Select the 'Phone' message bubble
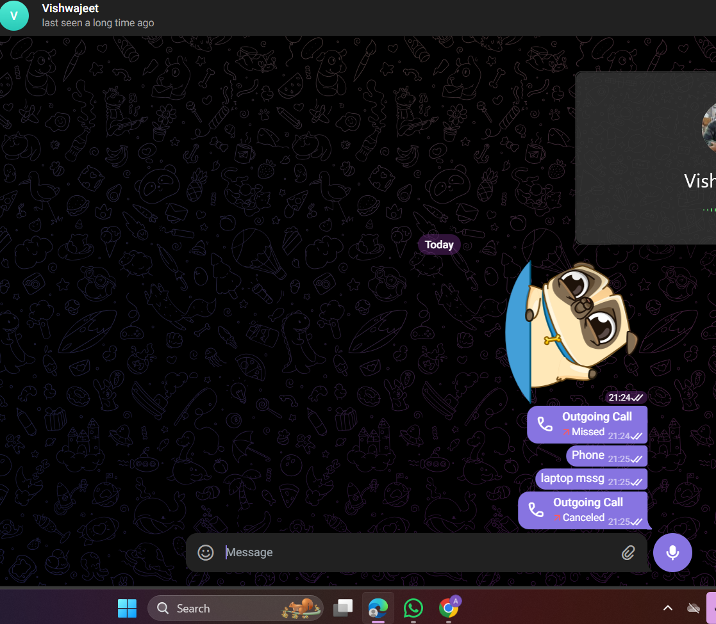The width and height of the screenshot is (716, 624). 607,455
